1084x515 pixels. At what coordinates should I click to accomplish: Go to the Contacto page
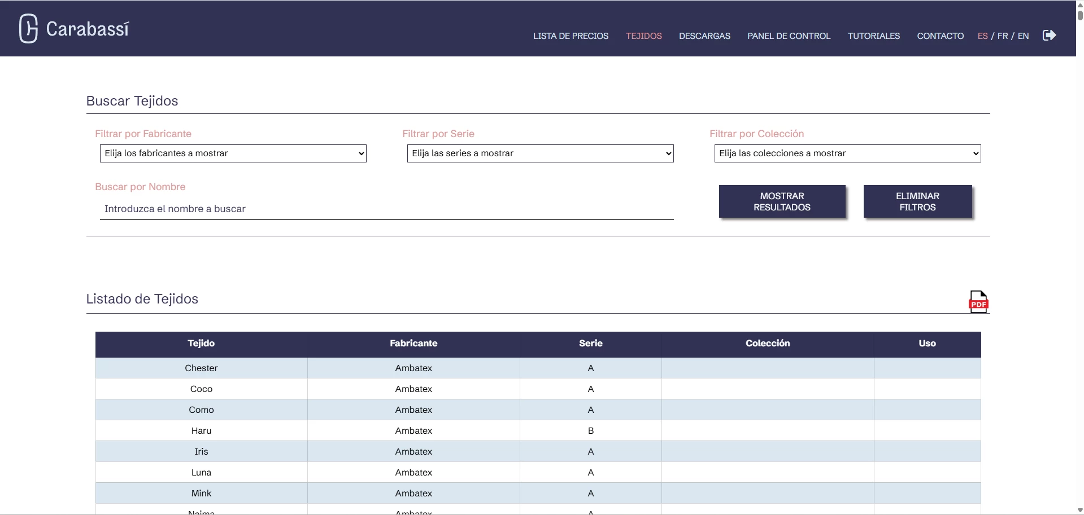tap(940, 36)
